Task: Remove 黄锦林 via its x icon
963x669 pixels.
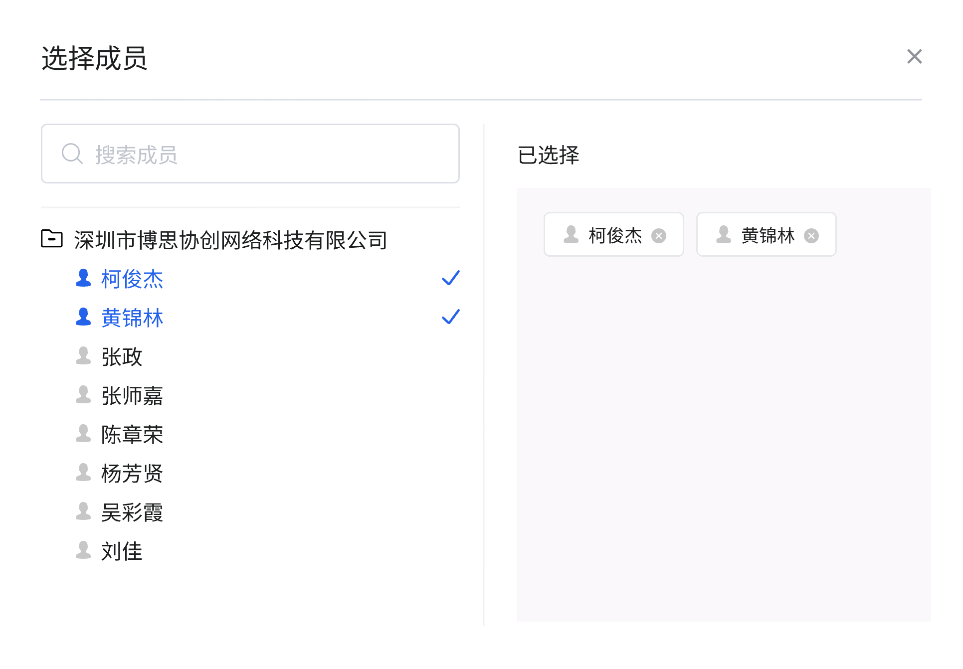Action: 811,236
